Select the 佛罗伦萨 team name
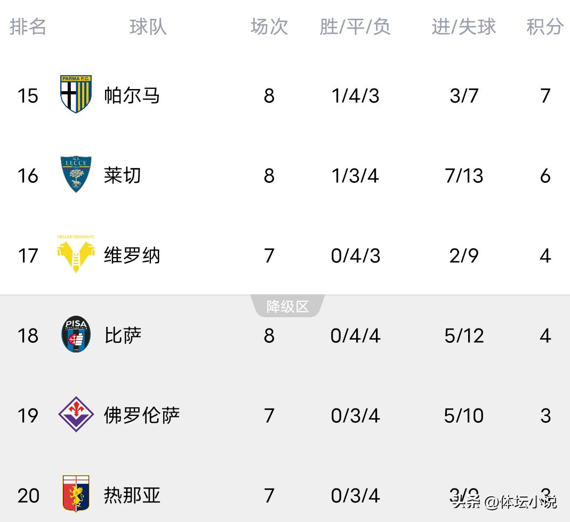The width and height of the screenshot is (570, 522). (141, 415)
